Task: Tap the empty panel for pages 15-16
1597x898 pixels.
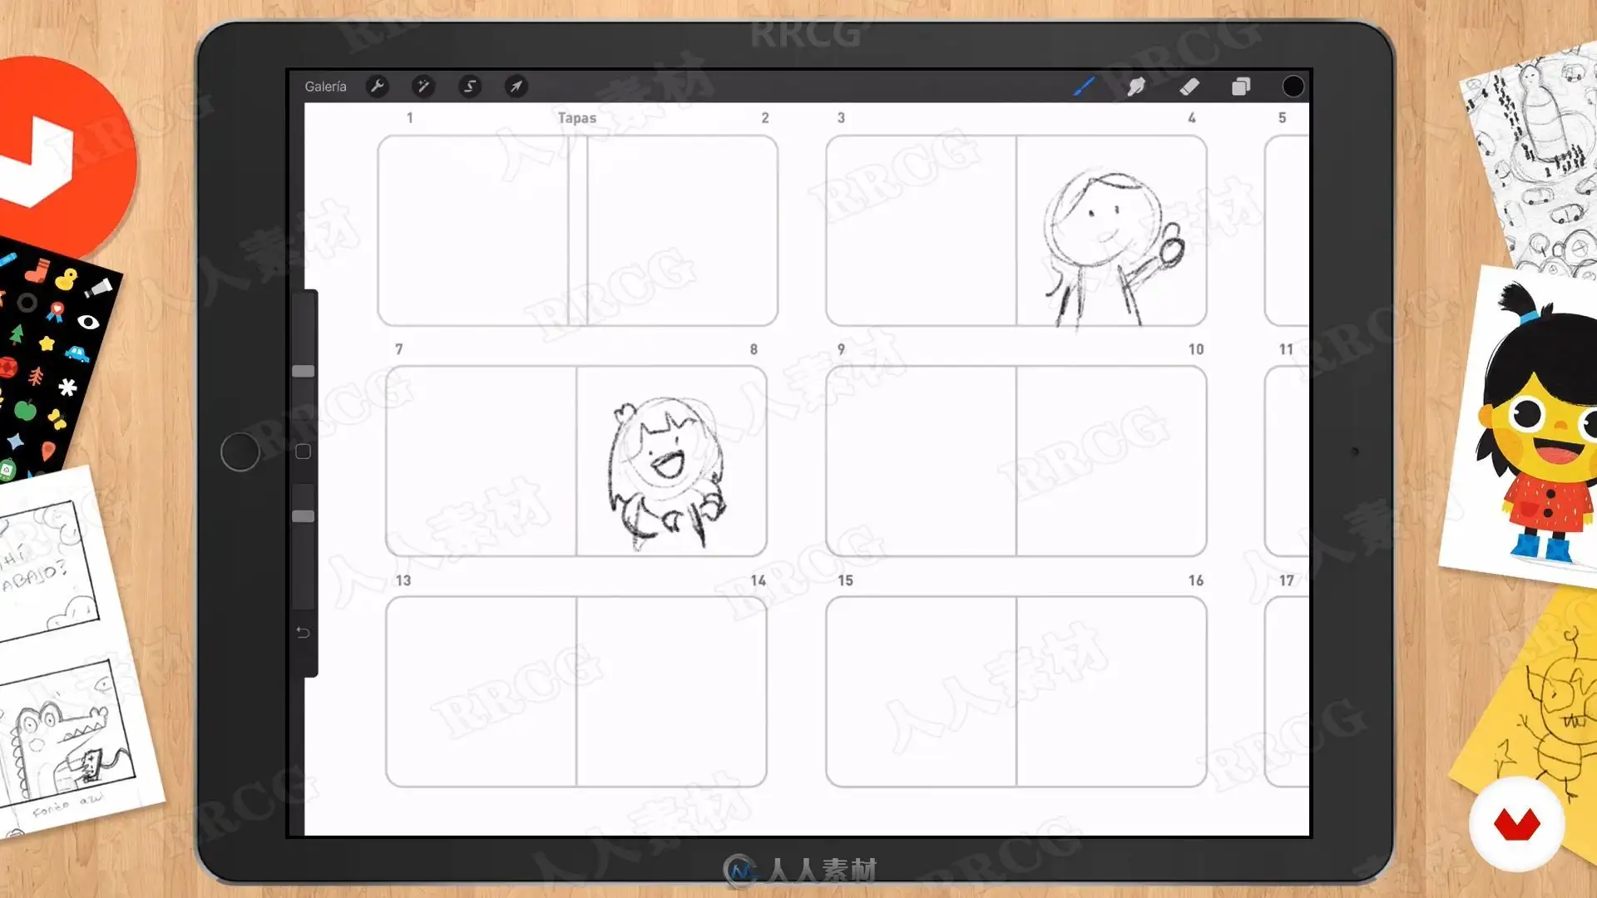Action: click(1016, 692)
